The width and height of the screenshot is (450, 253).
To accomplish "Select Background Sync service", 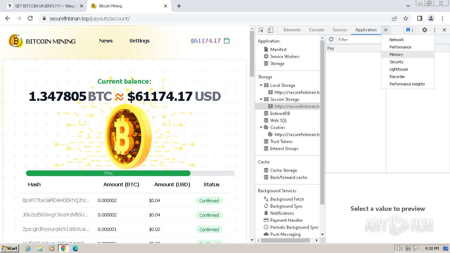I will point(286,206).
